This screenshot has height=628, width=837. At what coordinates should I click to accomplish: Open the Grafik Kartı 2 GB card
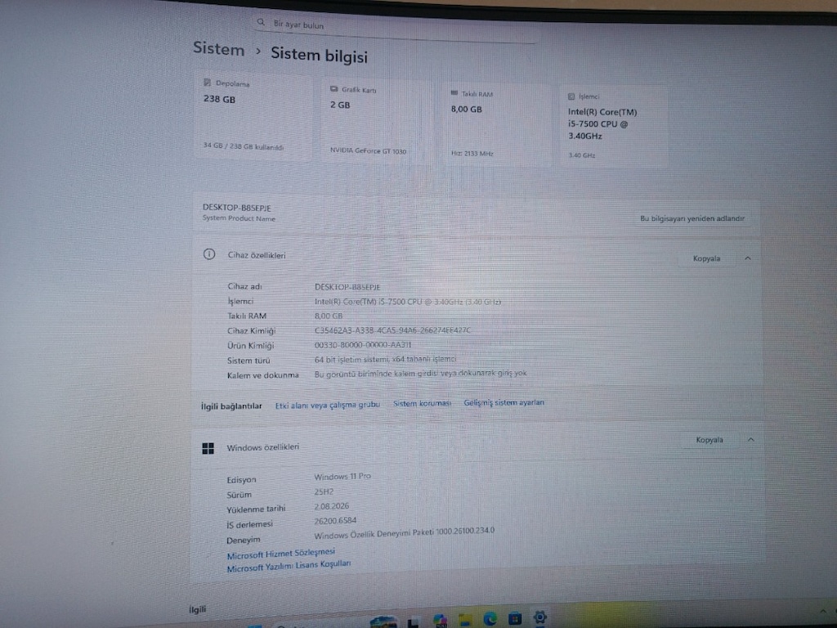coord(376,121)
